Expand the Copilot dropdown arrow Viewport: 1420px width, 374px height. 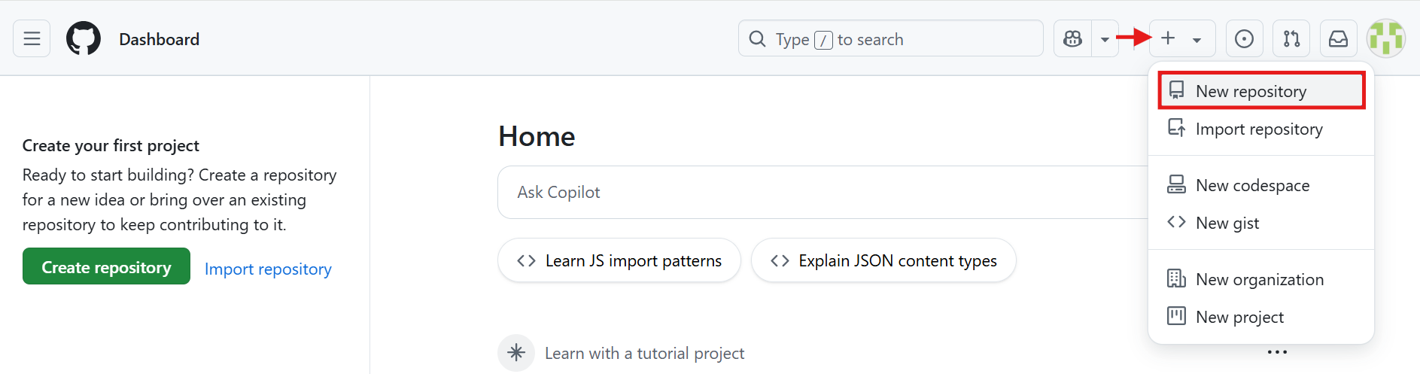coord(1105,39)
